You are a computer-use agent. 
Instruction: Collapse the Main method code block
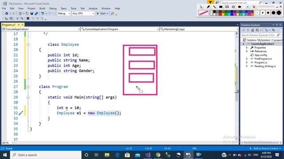coord(28,97)
